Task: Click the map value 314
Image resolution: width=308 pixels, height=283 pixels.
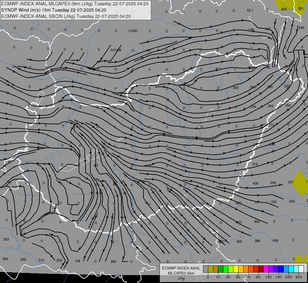Action: 41,260
